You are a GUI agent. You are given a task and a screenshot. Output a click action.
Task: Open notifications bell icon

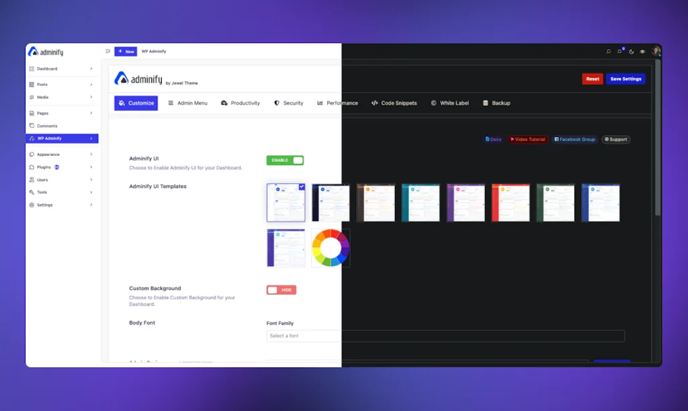[x=619, y=51]
